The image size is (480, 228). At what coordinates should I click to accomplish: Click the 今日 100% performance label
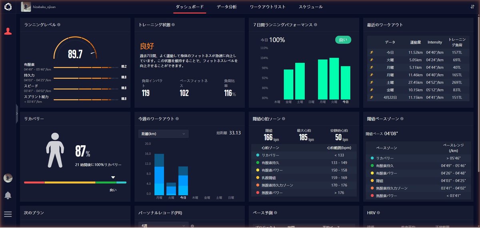pyautogui.click(x=273, y=40)
